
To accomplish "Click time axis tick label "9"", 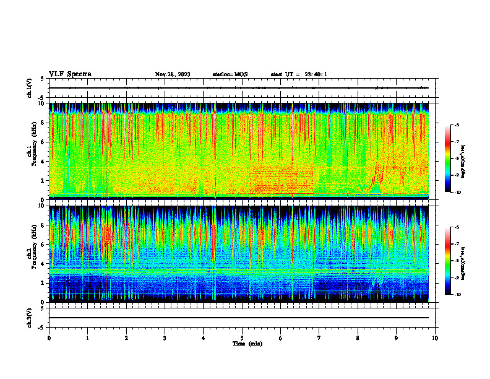I will tap(396, 338).
